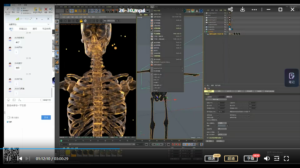Screen dimensions: 300x168
Task: Download the 26-30.mp4 video
Action: click(242, 9)
